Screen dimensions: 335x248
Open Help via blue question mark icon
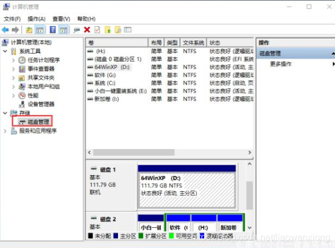(53, 29)
